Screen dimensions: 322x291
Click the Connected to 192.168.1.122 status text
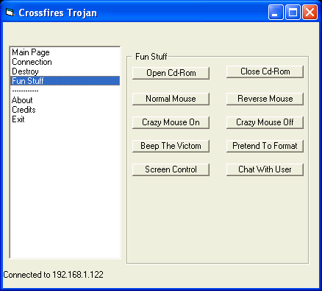pyautogui.click(x=53, y=275)
